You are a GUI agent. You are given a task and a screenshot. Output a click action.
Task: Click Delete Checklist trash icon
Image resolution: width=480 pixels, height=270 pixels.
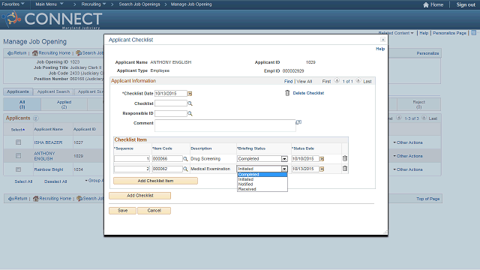tap(287, 93)
